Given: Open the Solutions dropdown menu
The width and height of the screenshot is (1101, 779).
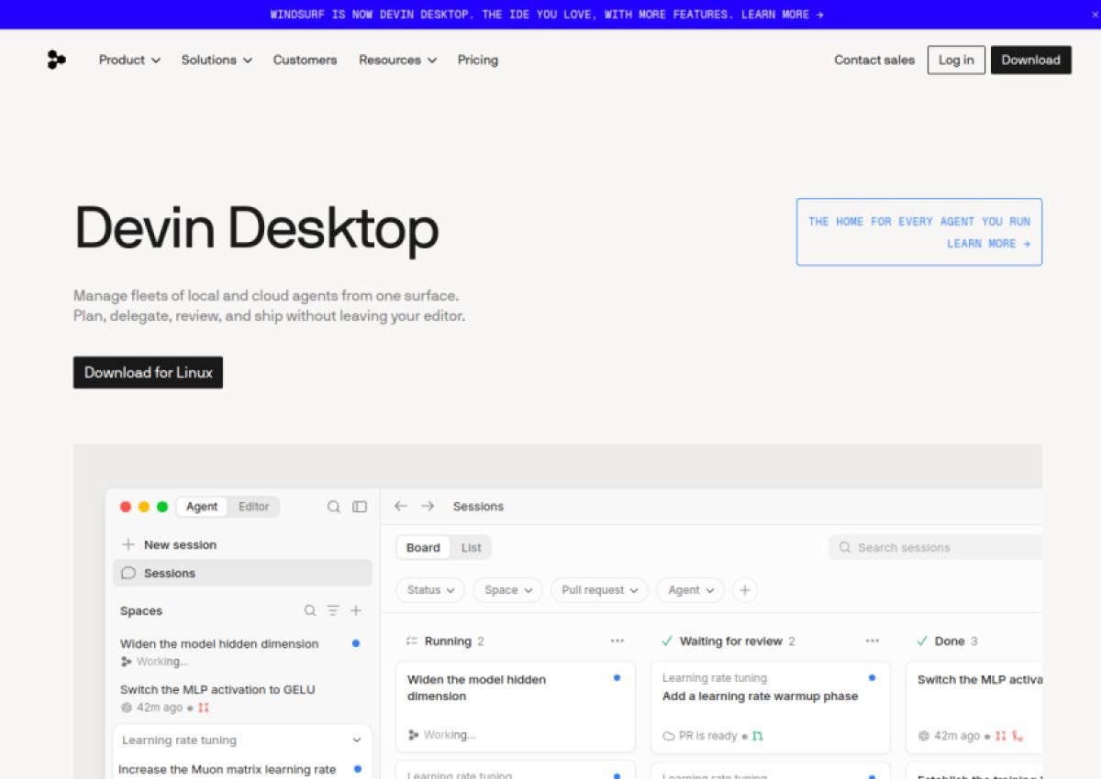Looking at the screenshot, I should coord(217,60).
